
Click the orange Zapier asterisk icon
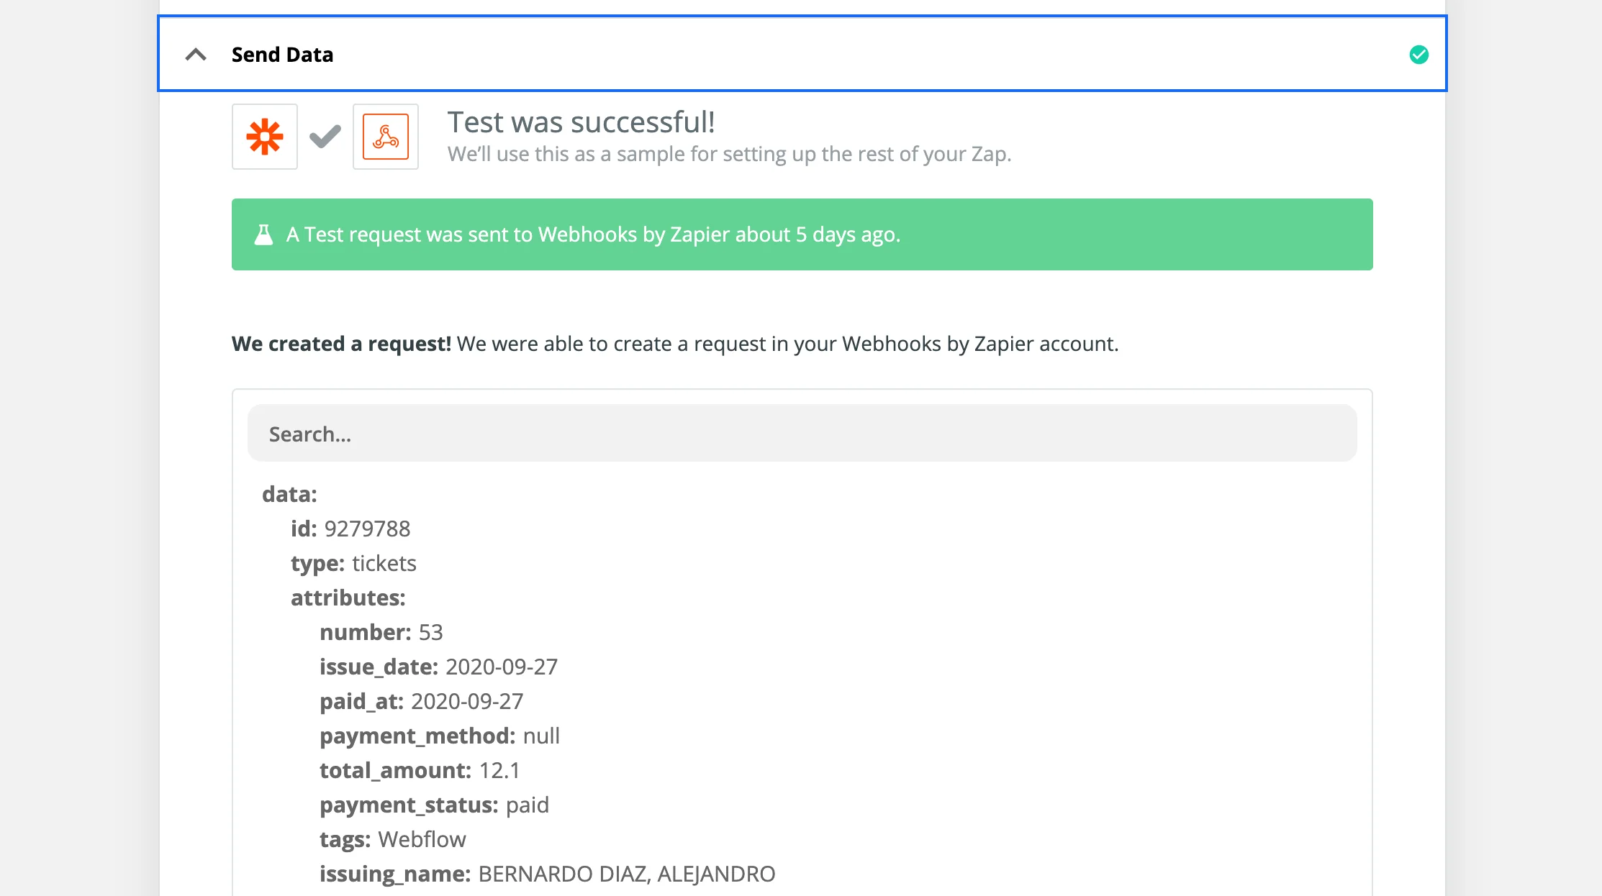click(265, 137)
